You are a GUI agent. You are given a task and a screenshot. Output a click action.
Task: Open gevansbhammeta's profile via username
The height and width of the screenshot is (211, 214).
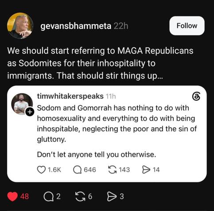click(x=76, y=26)
